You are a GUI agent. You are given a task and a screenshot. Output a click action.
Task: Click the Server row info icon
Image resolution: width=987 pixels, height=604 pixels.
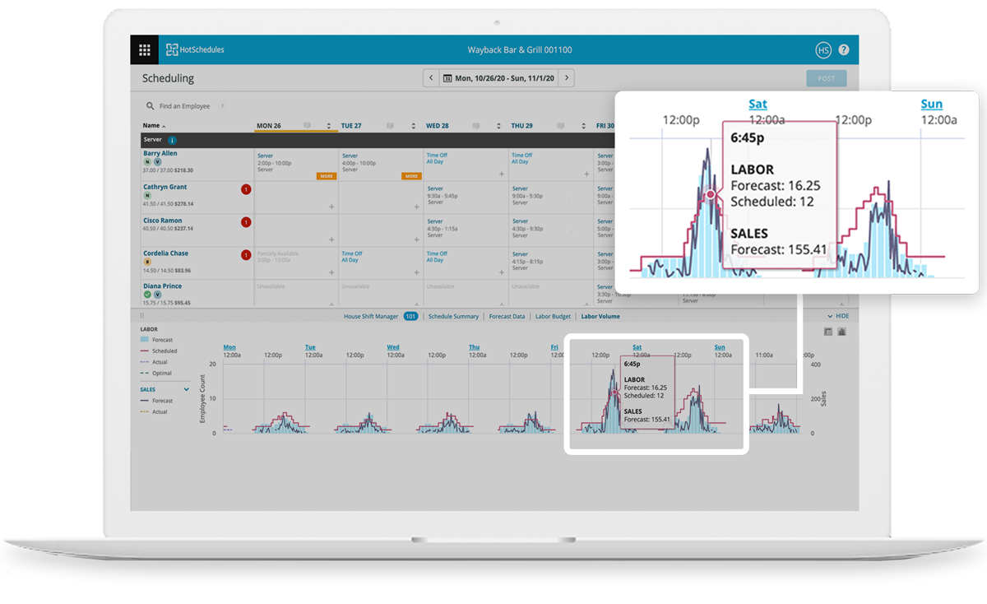point(172,141)
